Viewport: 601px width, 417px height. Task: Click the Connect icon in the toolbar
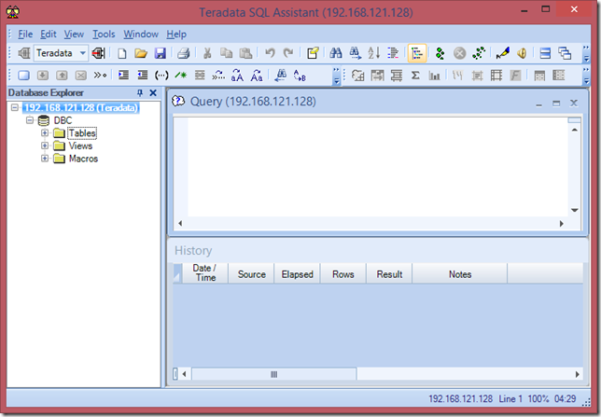[x=24, y=53]
